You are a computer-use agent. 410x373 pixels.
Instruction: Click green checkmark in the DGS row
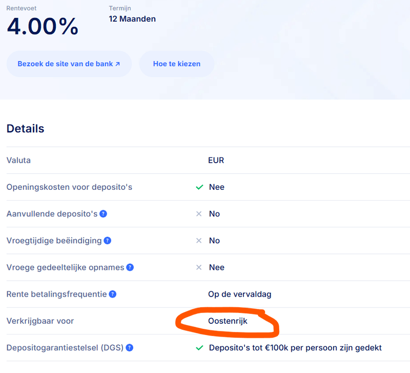[199, 348]
